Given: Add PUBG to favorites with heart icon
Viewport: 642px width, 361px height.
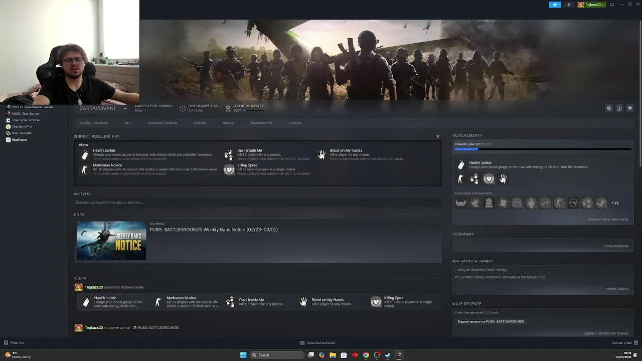Looking at the screenshot, I should (630, 108).
